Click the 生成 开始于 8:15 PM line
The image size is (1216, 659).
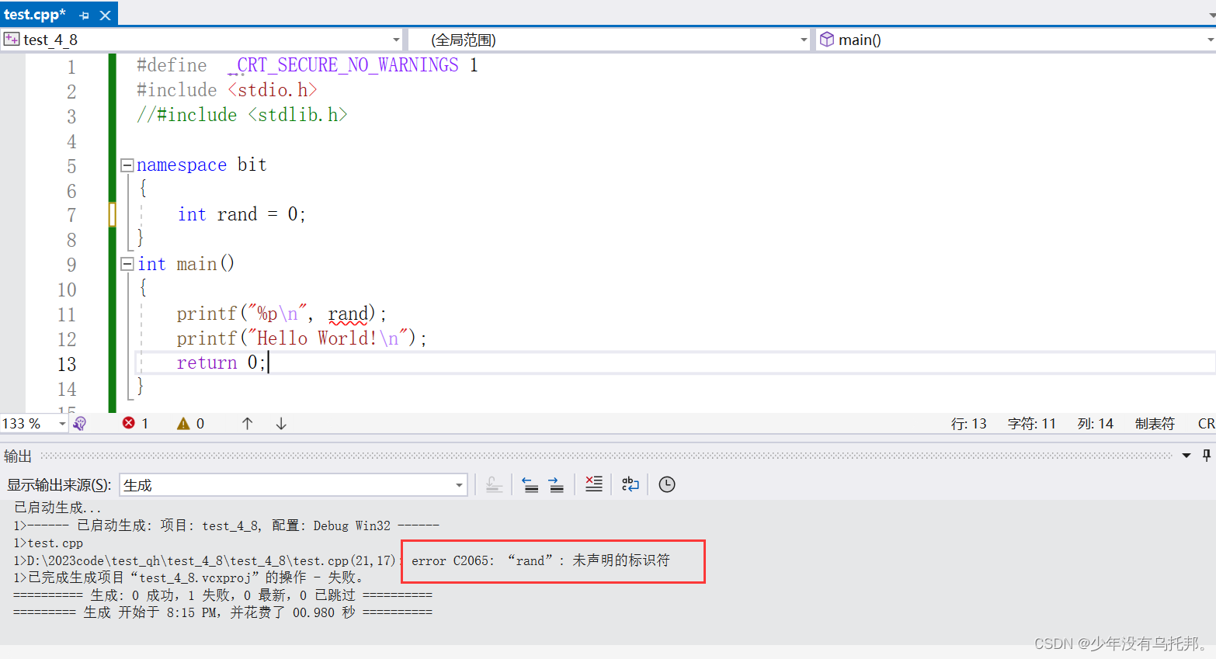click(x=223, y=612)
